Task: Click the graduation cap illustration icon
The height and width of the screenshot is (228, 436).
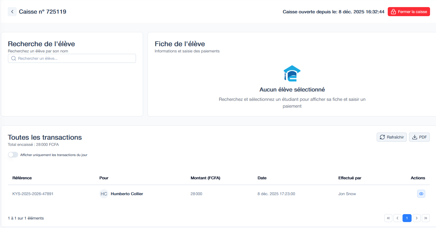Action: (292, 73)
